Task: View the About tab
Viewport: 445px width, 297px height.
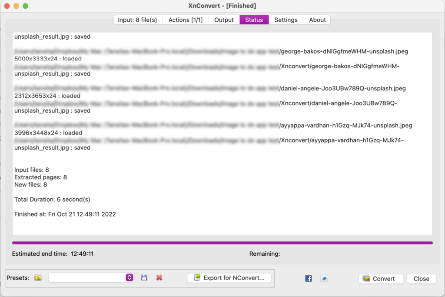Action: point(317,20)
